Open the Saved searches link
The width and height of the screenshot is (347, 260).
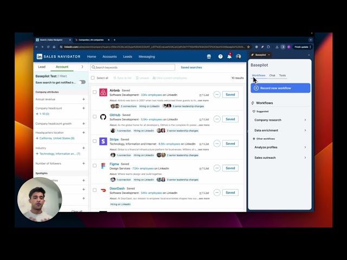point(191,67)
